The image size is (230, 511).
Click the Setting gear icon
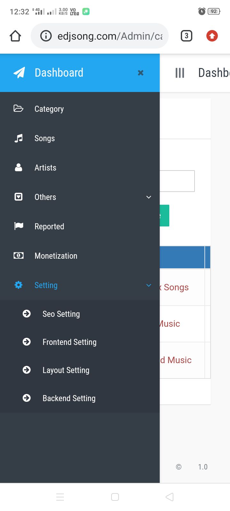tap(19, 285)
